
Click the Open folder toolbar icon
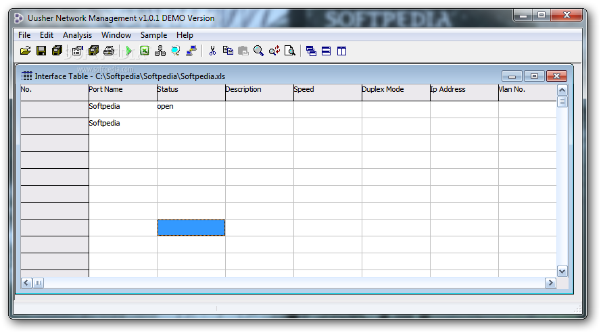pos(26,51)
